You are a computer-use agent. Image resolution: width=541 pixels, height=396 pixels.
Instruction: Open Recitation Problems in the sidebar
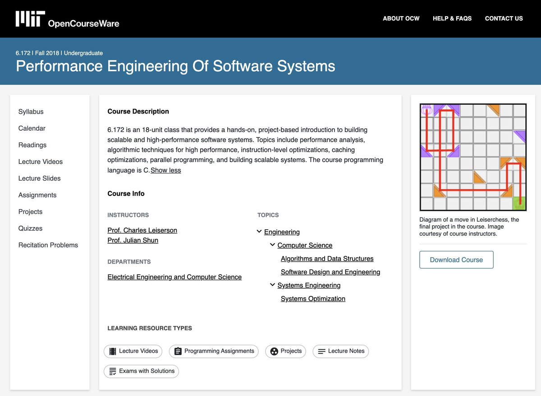pos(48,245)
